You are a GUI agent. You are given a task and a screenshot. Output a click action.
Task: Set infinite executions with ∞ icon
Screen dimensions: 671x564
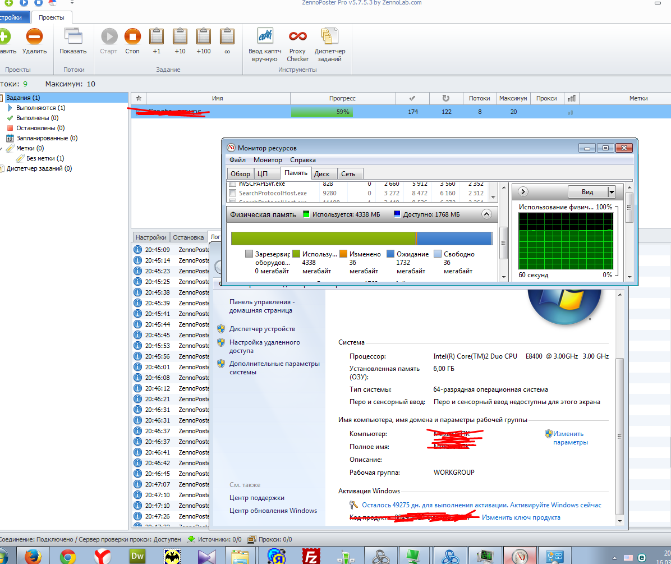227,42
